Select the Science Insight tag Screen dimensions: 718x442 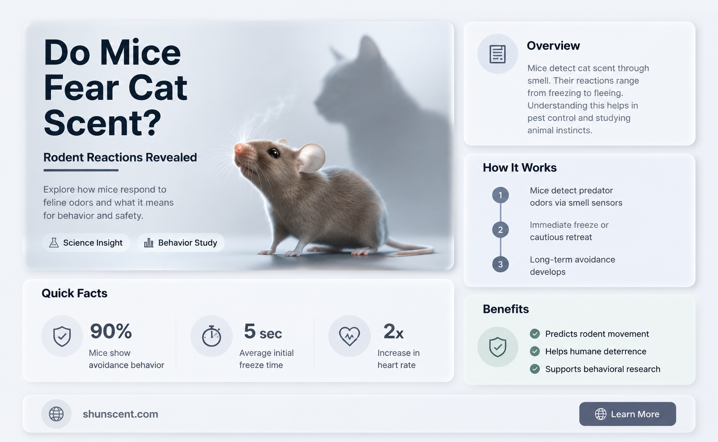86,243
